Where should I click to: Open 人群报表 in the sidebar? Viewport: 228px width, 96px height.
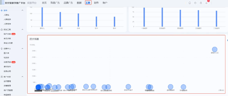pos(8,19)
